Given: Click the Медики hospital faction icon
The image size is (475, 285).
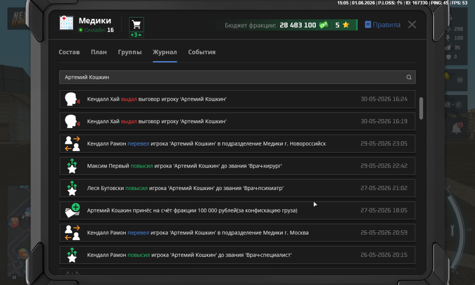Looking at the screenshot, I should click(66, 23).
